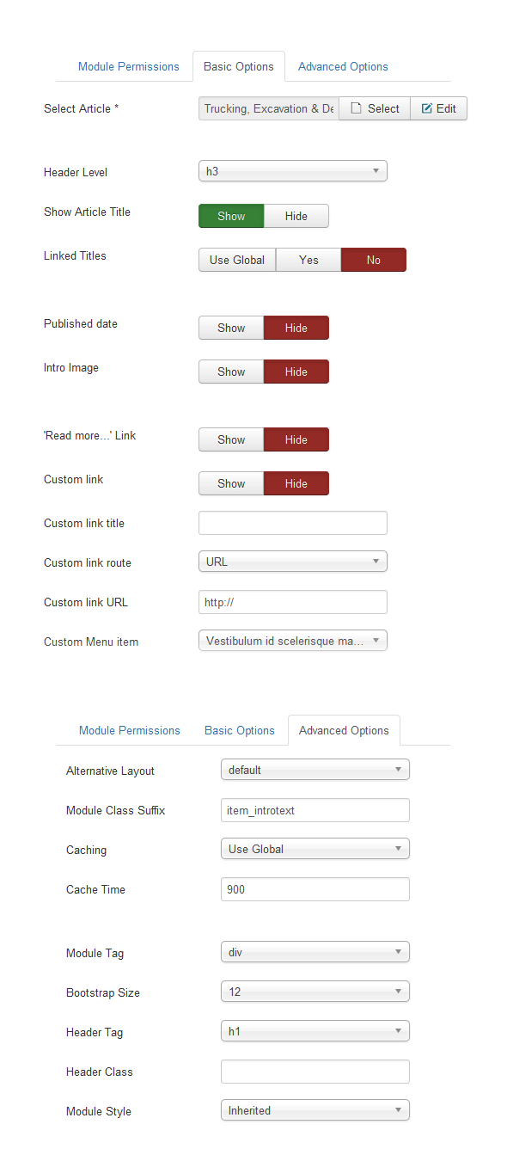Viewport: 507px width, 1161px height.
Task: Click into the Custom link URL field
Action: (293, 602)
